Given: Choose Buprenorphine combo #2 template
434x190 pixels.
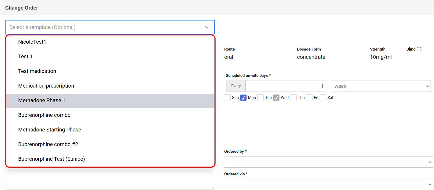Looking at the screenshot, I should [48, 144].
